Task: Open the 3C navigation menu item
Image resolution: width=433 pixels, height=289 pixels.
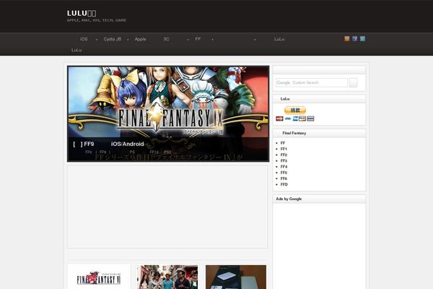Action: click(166, 39)
